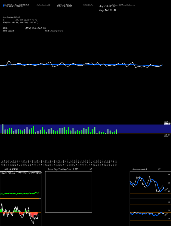Open the empty intraday price chart box
The height and width of the screenshot is (226, 171).
tap(68, 192)
